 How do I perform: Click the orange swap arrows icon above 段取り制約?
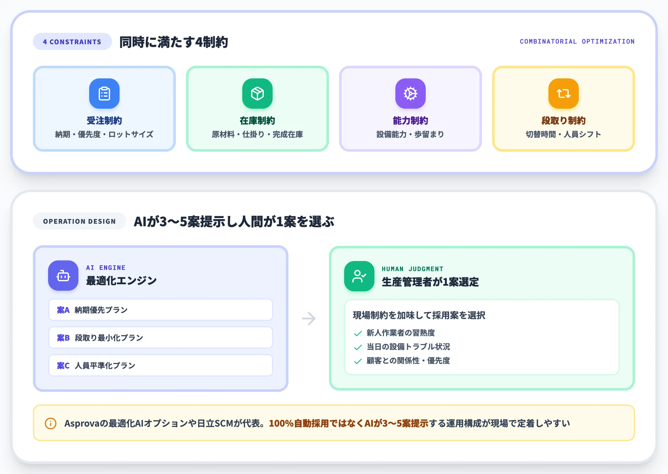pos(564,94)
